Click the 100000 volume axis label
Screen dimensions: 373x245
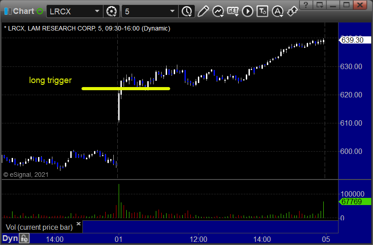(x=352, y=194)
